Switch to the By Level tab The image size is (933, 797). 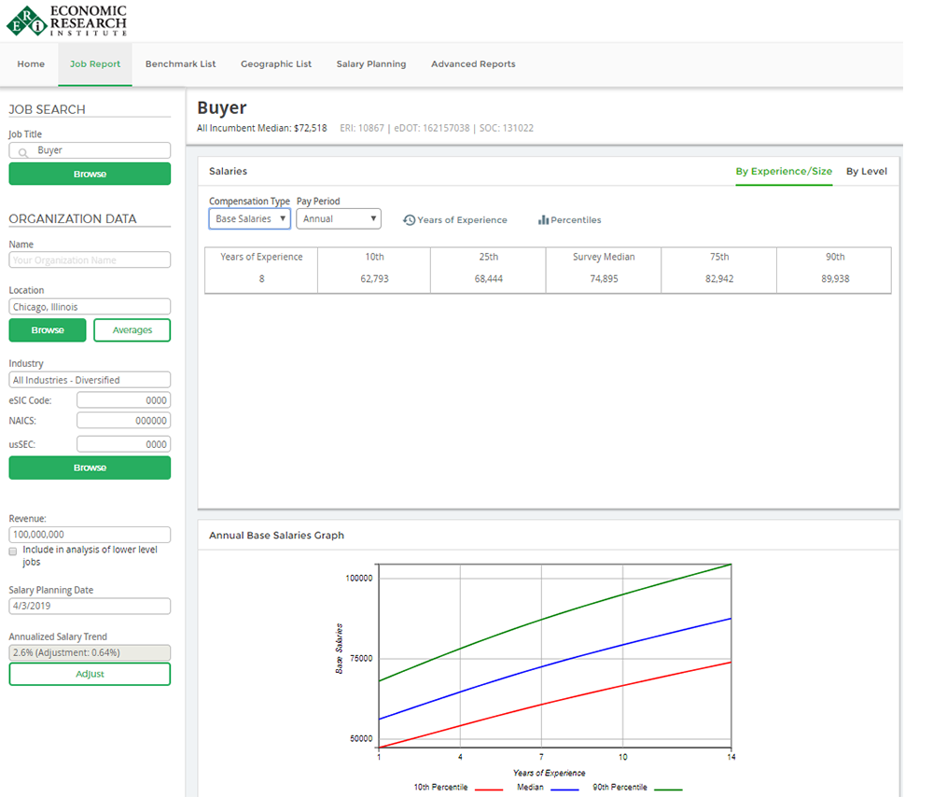point(867,172)
